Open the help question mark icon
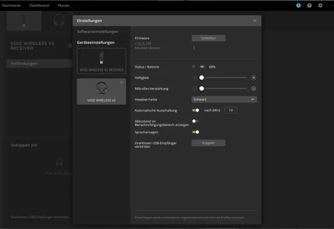Screen dimensions: 334x229 pyautogui.click(x=309, y=5)
